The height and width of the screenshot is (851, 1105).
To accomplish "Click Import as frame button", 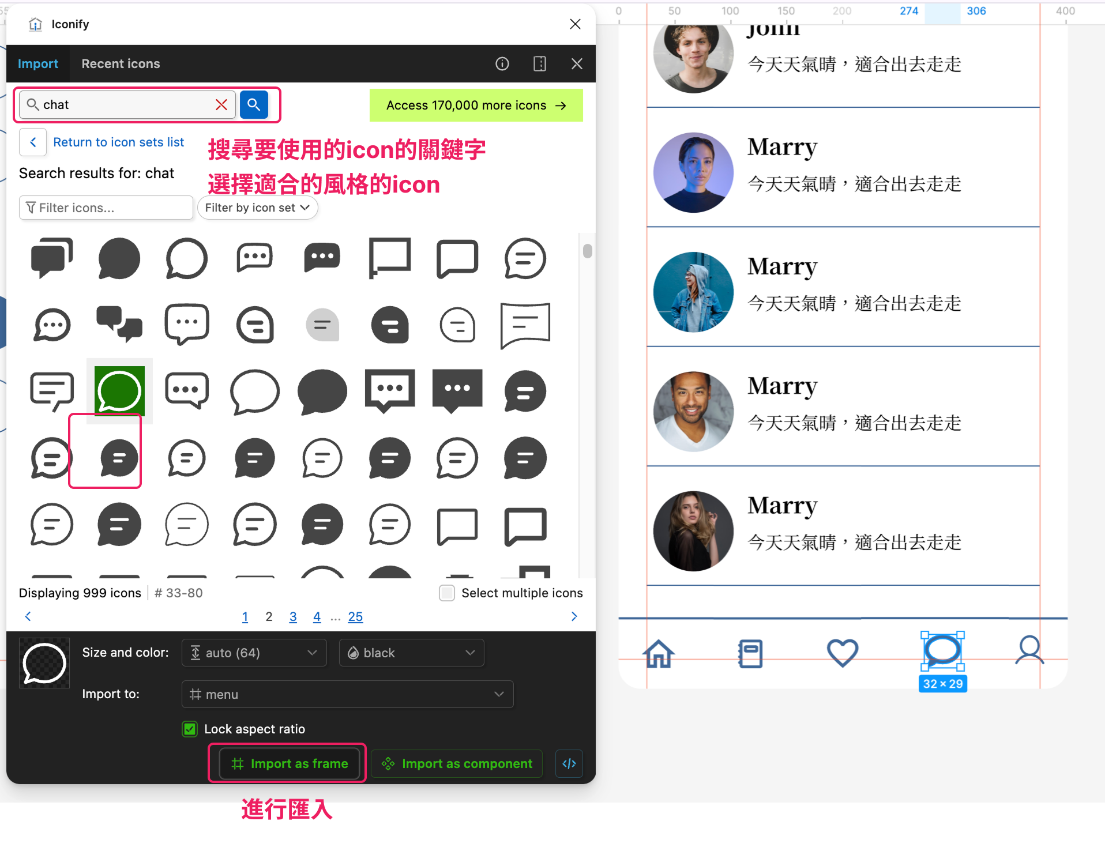I will (290, 763).
